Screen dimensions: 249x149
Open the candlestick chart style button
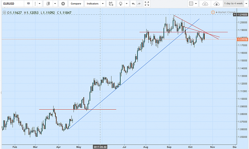48,4
